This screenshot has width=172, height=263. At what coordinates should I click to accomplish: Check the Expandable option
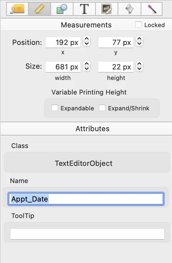(x=55, y=108)
